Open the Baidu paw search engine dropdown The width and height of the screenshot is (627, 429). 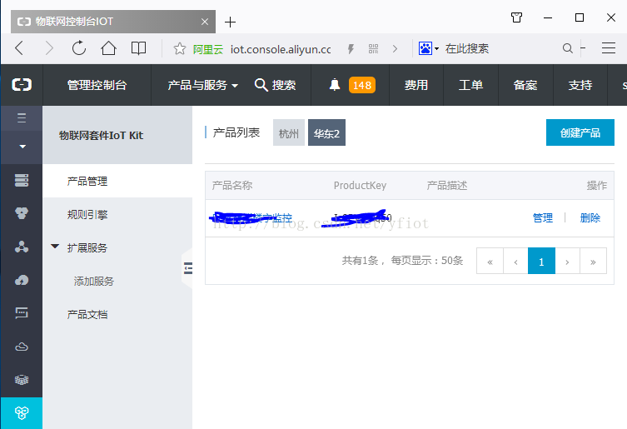click(429, 48)
